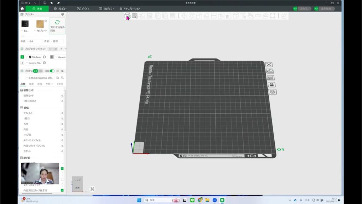This screenshot has width=362, height=204.
Task: Click the Split to parts toolbar icon
Action: [x=165, y=16]
